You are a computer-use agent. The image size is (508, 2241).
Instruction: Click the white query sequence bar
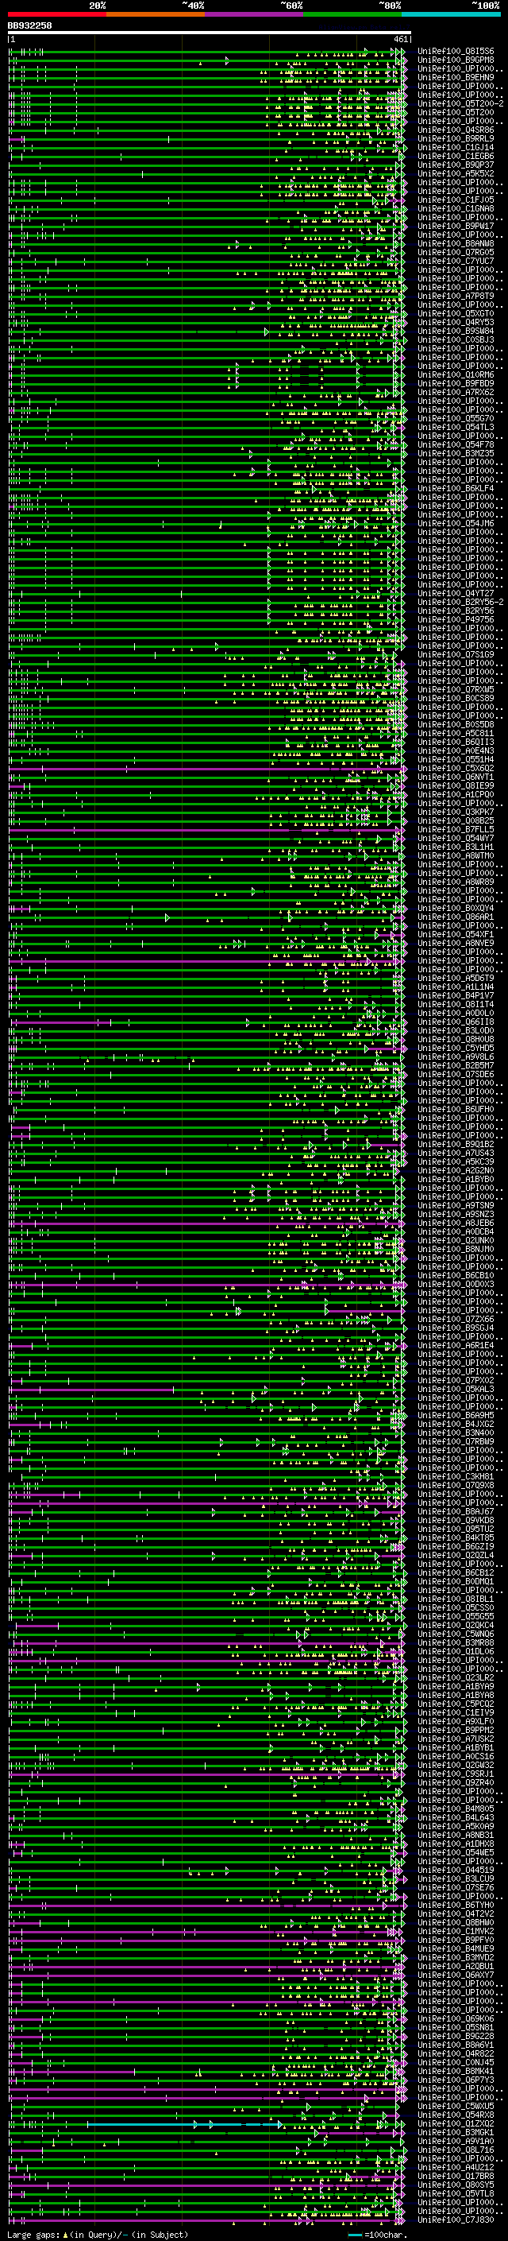[x=210, y=32]
